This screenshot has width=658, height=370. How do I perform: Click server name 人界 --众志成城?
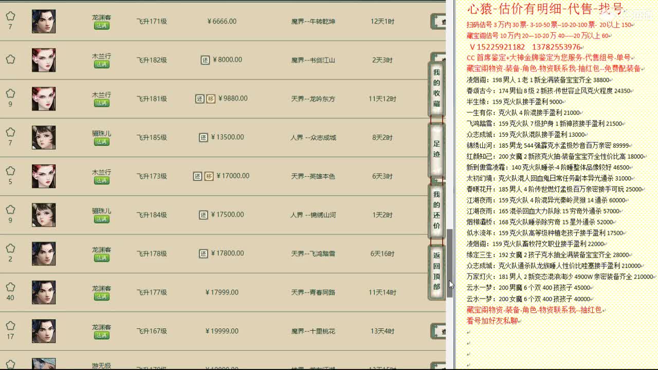[x=313, y=138]
